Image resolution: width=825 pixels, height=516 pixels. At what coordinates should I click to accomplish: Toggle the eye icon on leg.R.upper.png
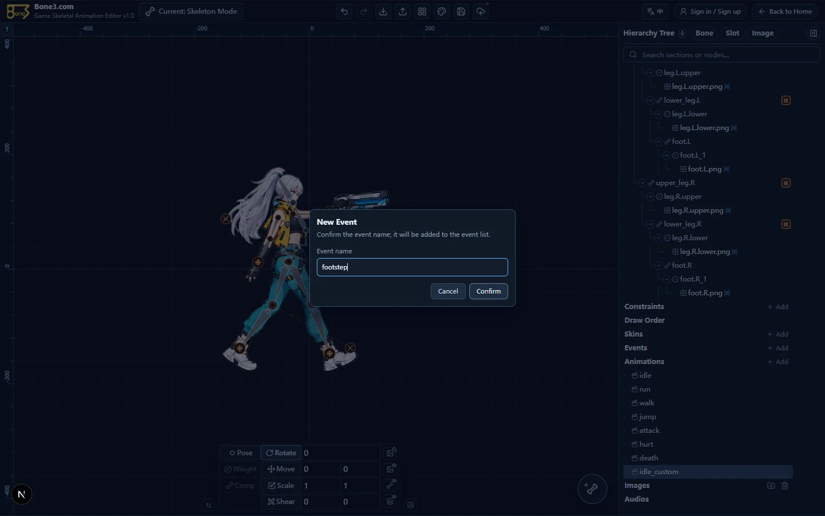(x=728, y=210)
